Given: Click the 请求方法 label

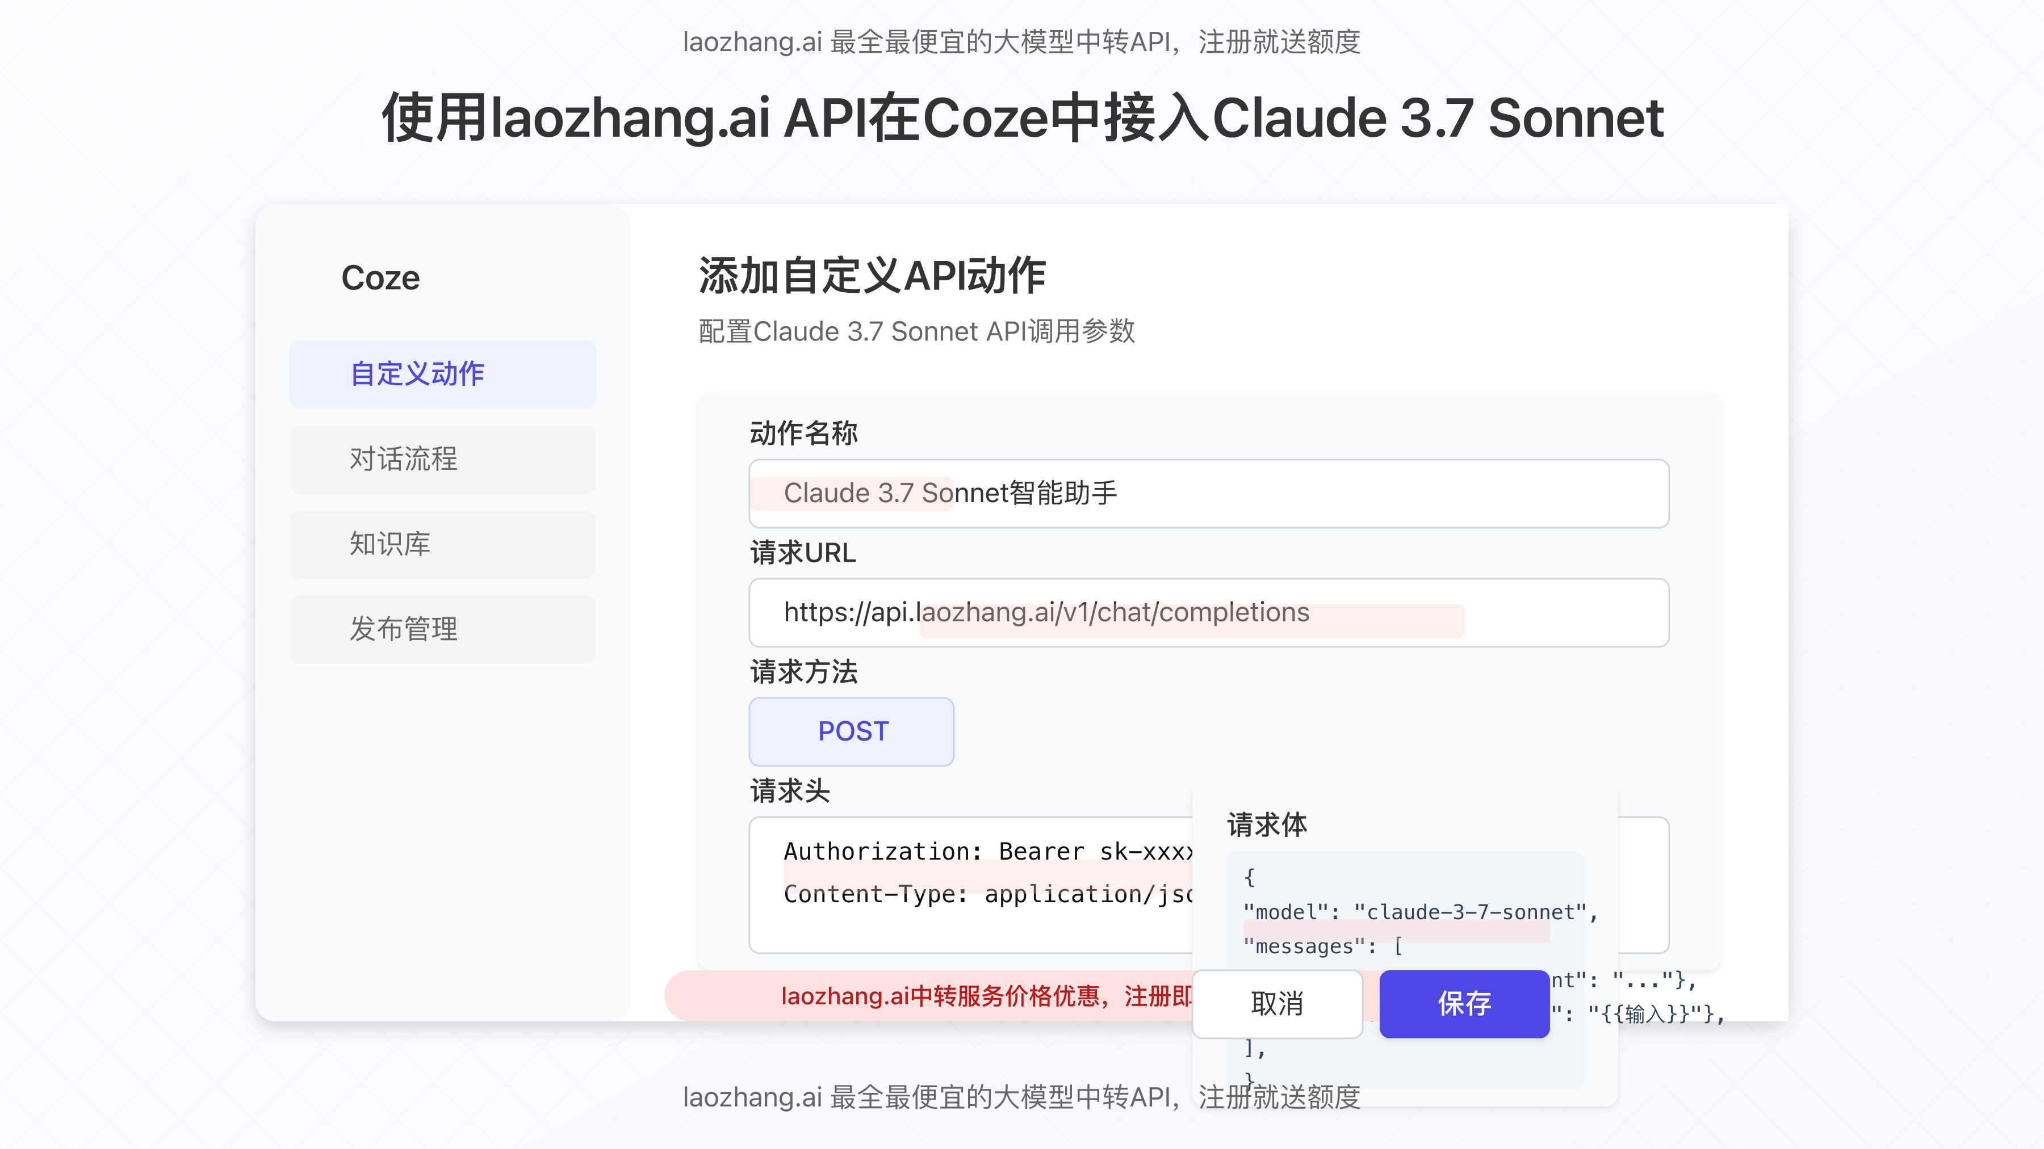Looking at the screenshot, I should (803, 671).
